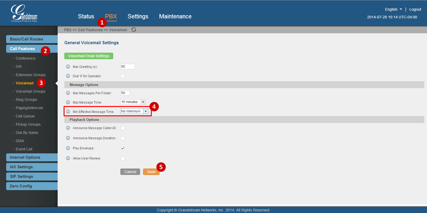This screenshot has height=213, width=427.
Task: Click the Grandstream logo
Action: [x=24, y=14]
